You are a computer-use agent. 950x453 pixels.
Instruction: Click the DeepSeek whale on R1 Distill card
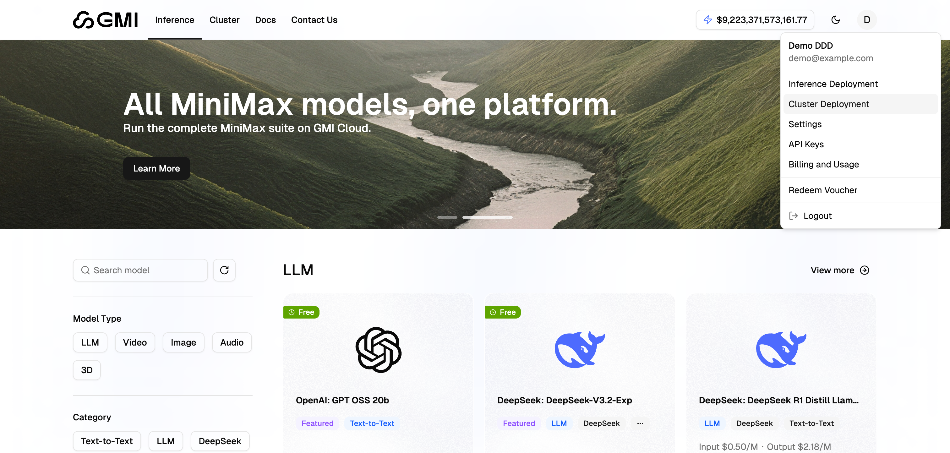tap(781, 349)
